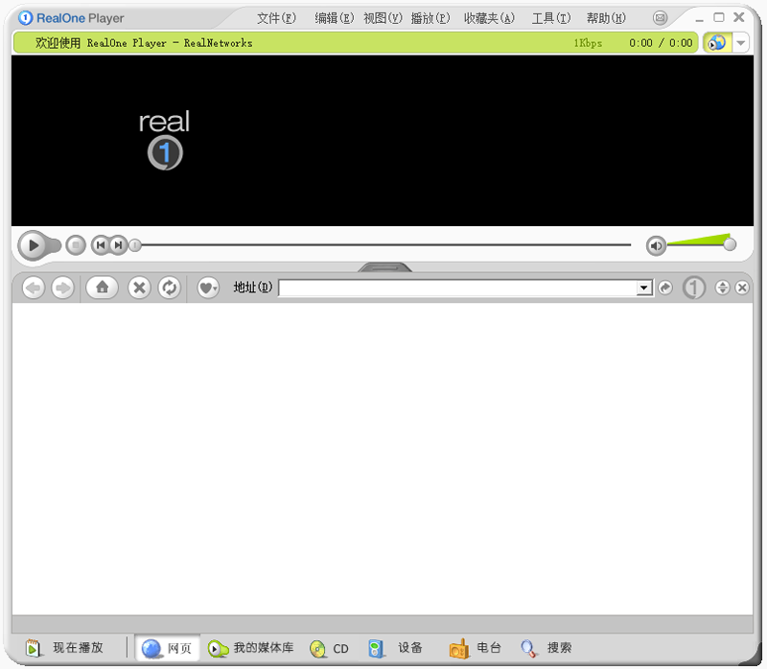The image size is (767, 669).
Task: Refresh the current web page
Action: pos(170,288)
